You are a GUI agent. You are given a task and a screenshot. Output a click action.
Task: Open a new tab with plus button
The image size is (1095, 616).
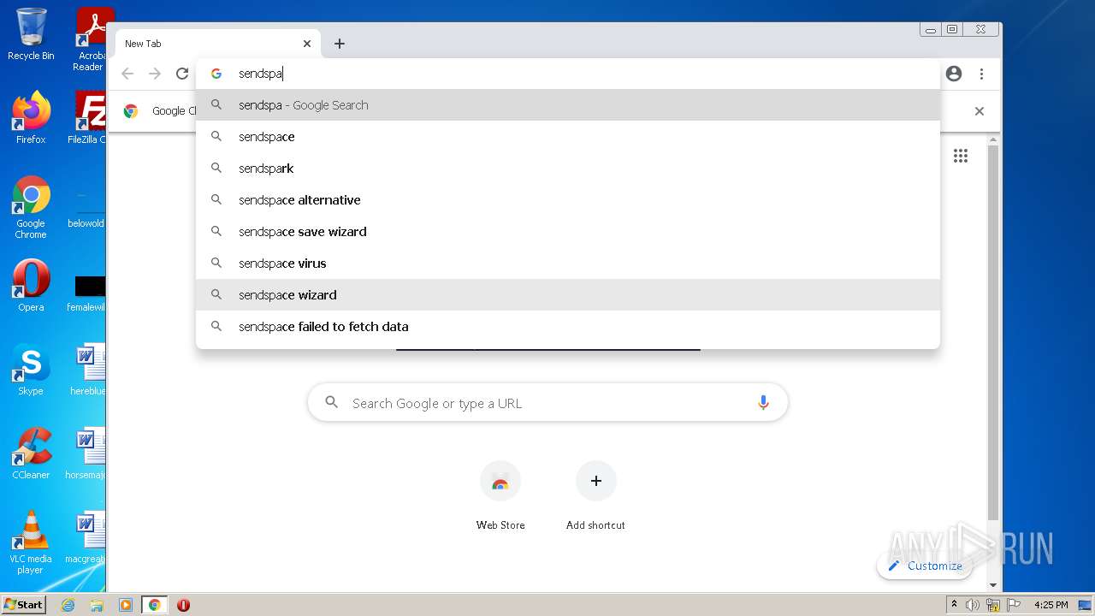point(340,44)
